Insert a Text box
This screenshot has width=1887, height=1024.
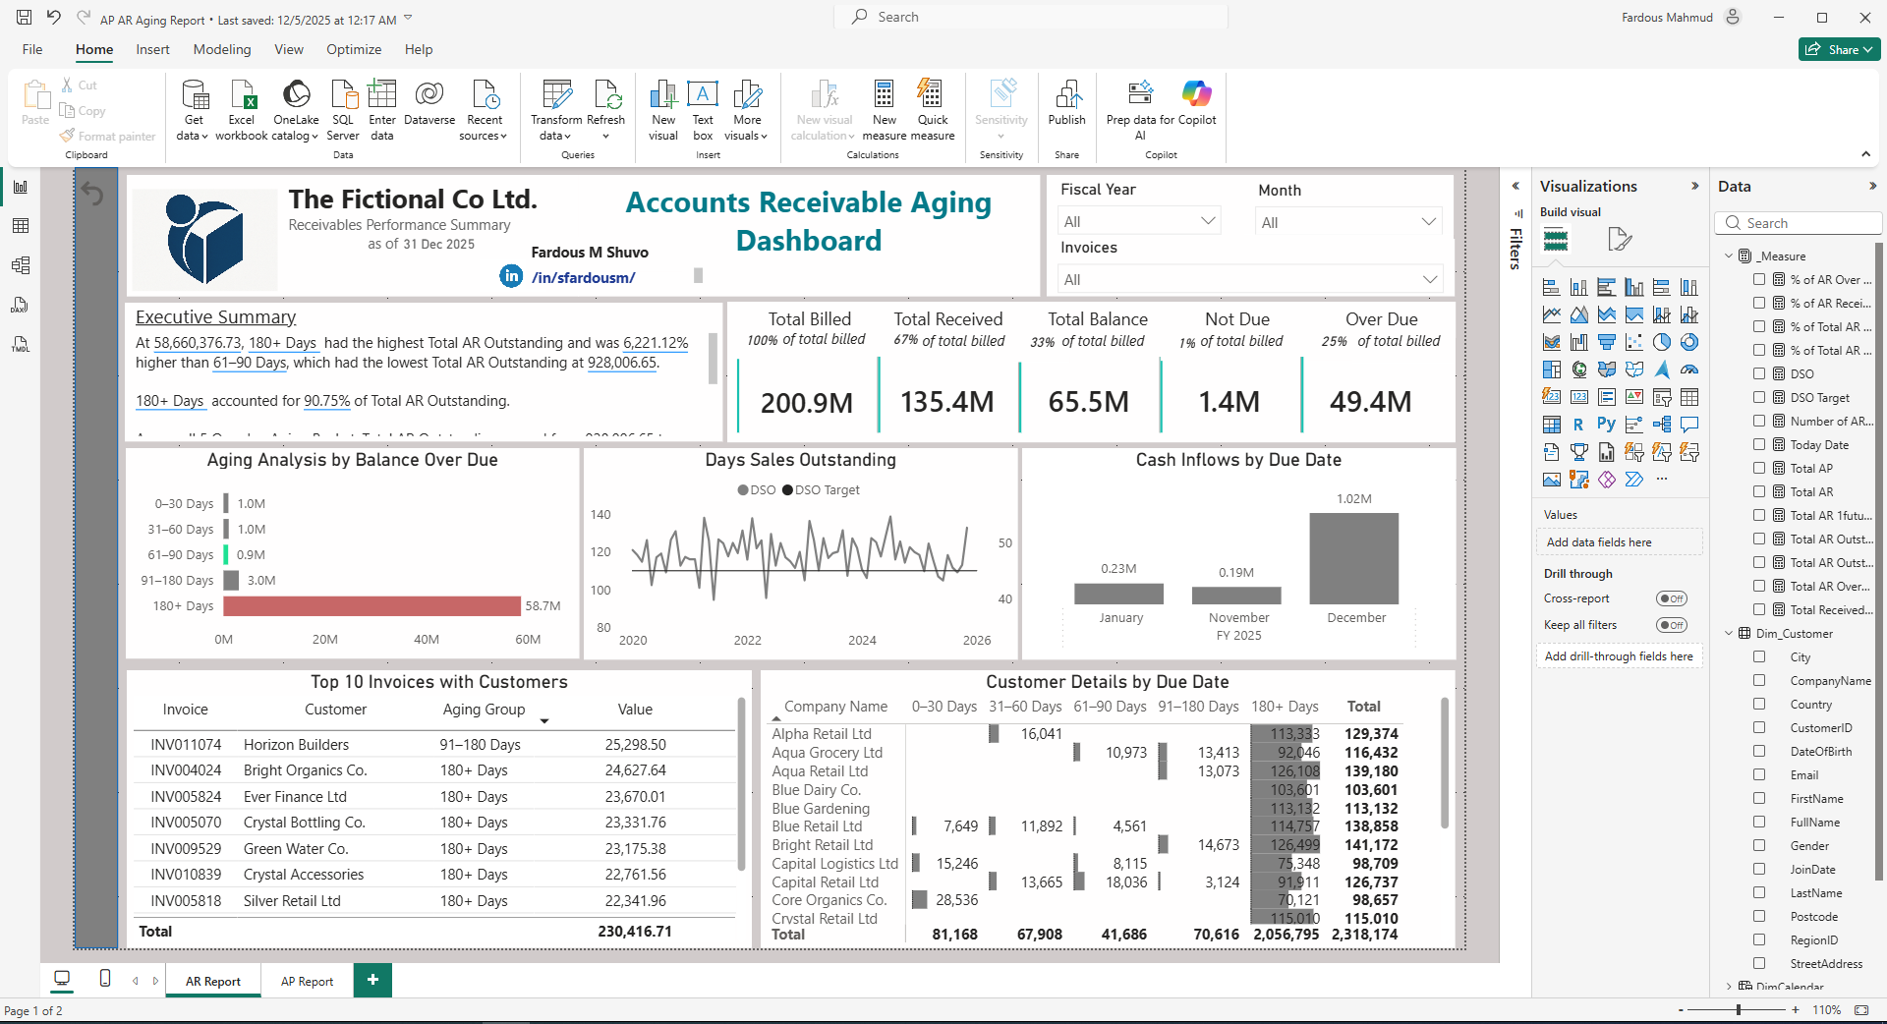(x=703, y=110)
